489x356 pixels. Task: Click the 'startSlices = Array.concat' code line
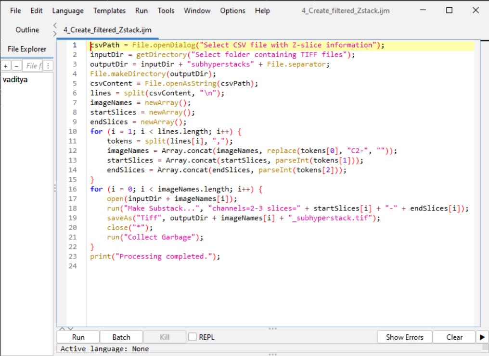point(235,160)
